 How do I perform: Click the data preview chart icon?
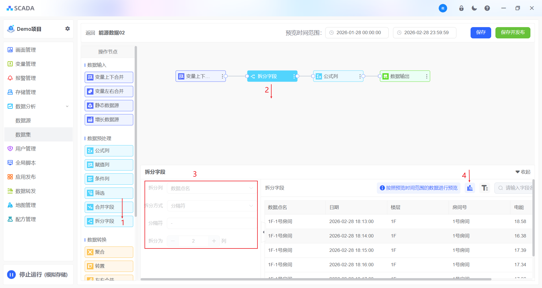(x=470, y=188)
